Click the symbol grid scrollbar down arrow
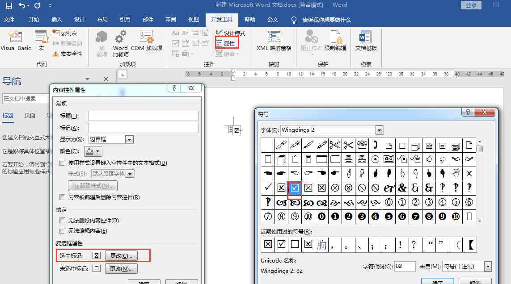 [x=479, y=221]
